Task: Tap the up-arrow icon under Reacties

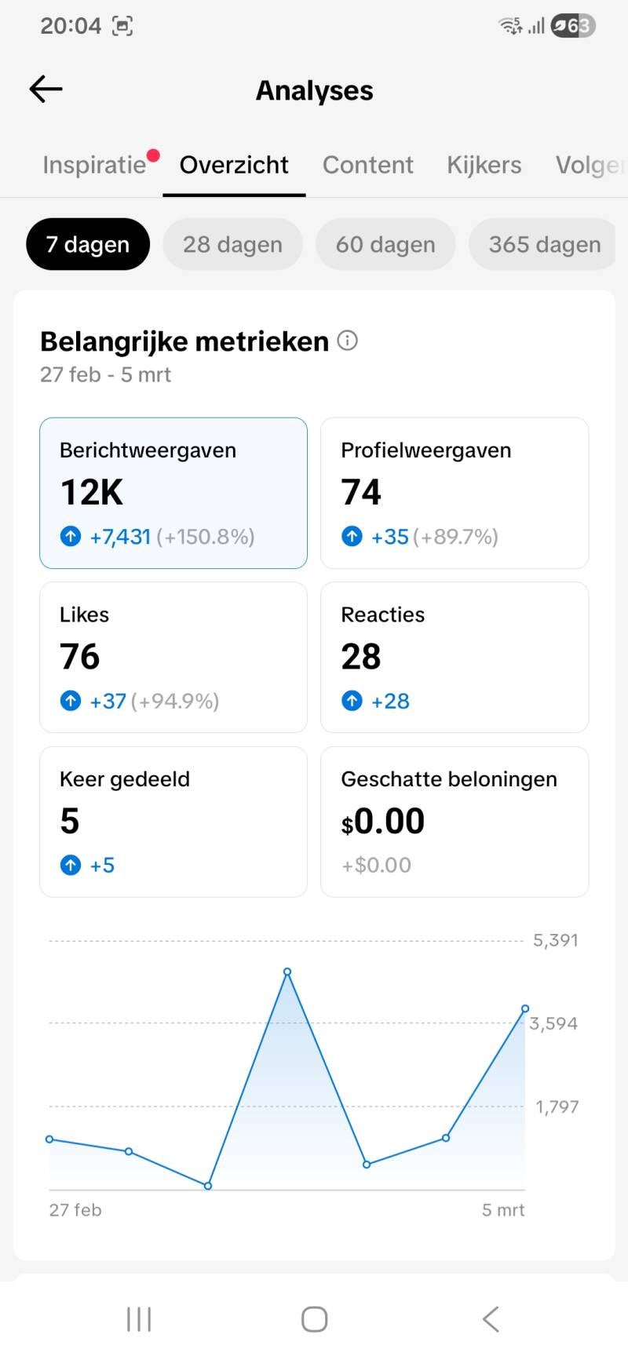Action: coord(352,701)
